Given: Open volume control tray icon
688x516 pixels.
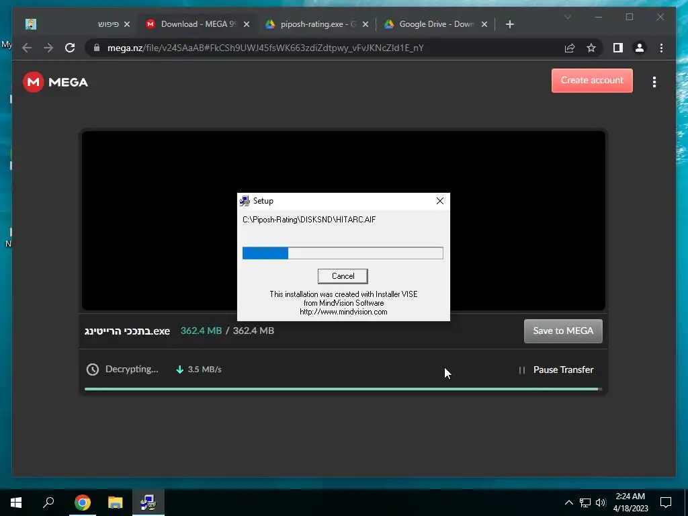Looking at the screenshot, I should tap(600, 503).
